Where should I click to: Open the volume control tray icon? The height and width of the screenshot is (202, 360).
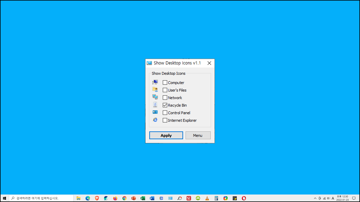pyautogui.click(x=328, y=198)
